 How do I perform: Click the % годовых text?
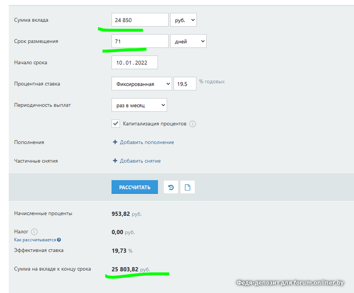click(x=212, y=81)
